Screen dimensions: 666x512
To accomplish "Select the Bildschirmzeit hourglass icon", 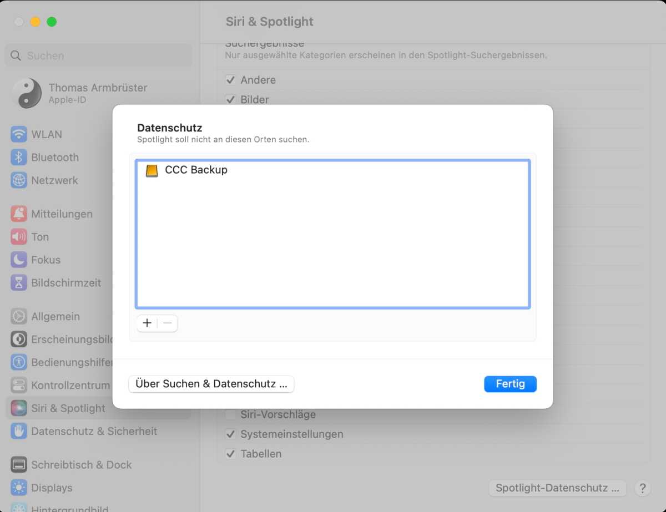I will click(19, 283).
